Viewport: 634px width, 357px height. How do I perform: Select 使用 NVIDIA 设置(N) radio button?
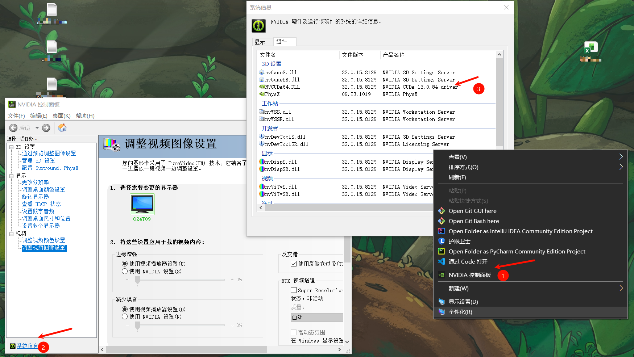pos(125,316)
